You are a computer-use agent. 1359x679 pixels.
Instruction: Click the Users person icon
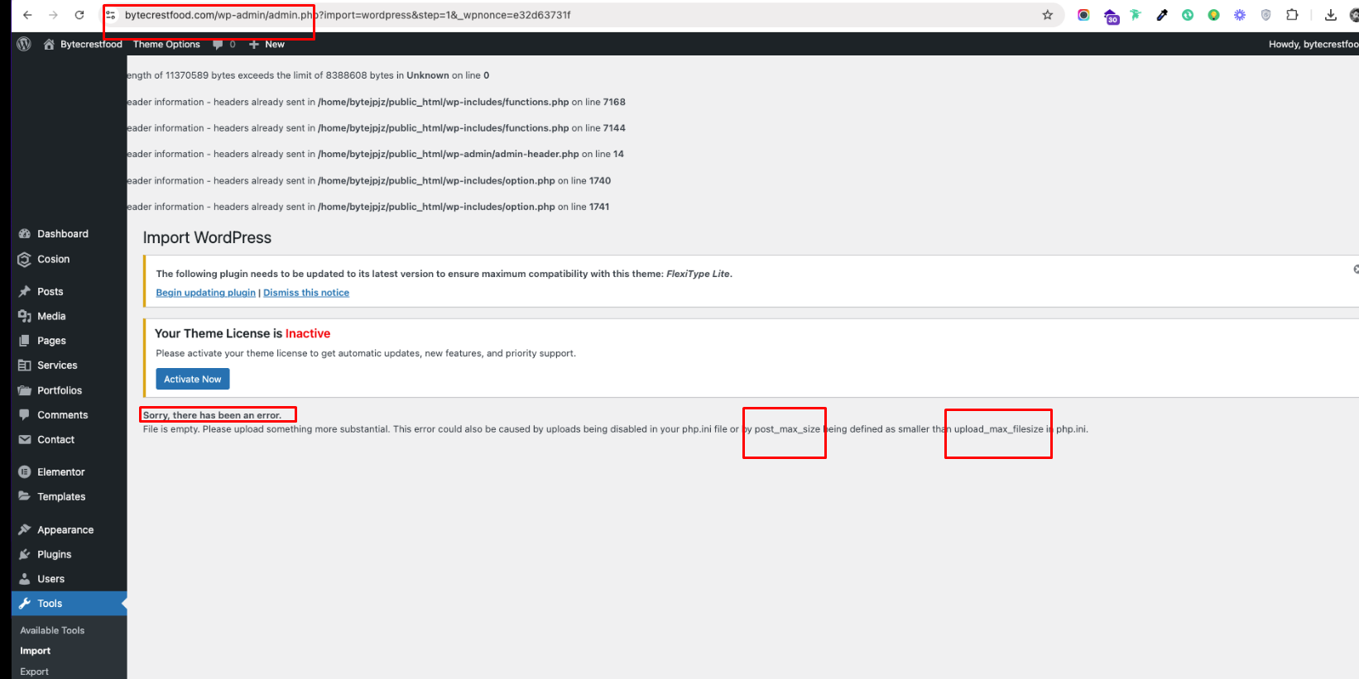[25, 579]
